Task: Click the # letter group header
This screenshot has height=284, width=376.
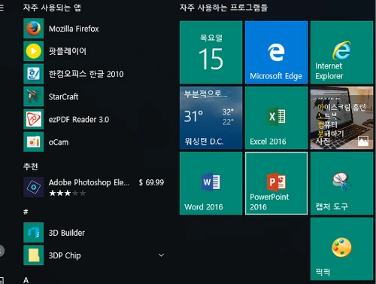Action: 26,212
